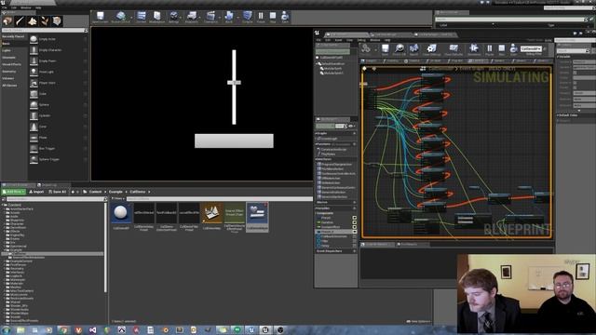Open Debug menu in Blueprint editor
Viewport: 596px width, 335px height.
pos(361,40)
